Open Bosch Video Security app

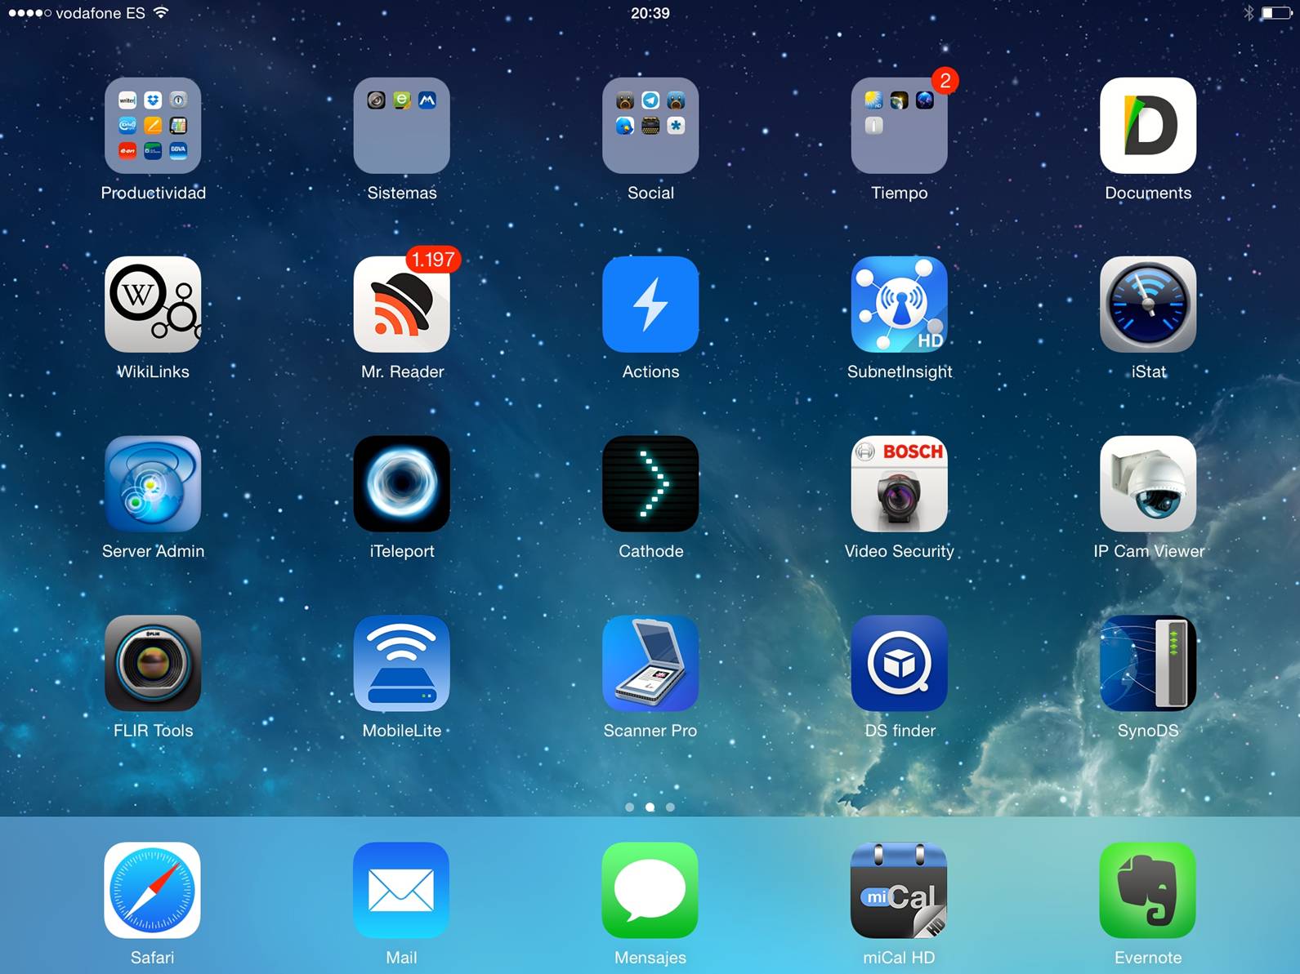[900, 483]
